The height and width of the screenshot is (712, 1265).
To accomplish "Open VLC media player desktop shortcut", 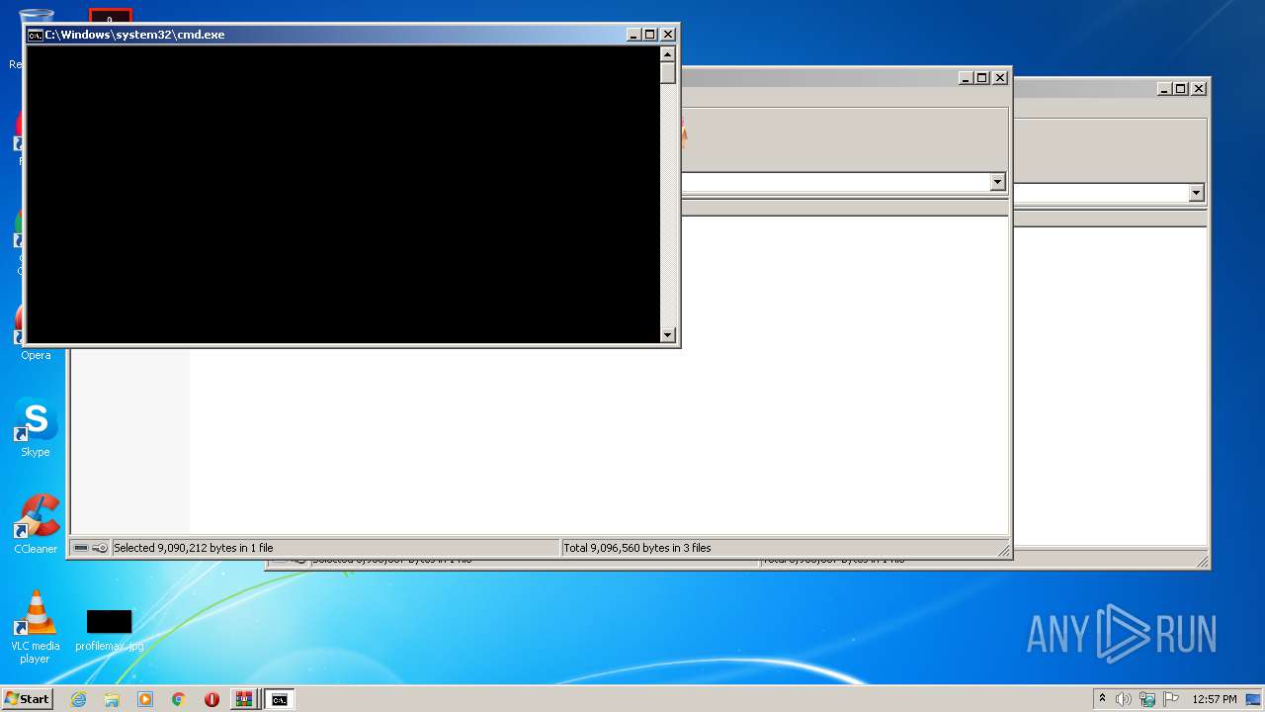I will [36, 627].
